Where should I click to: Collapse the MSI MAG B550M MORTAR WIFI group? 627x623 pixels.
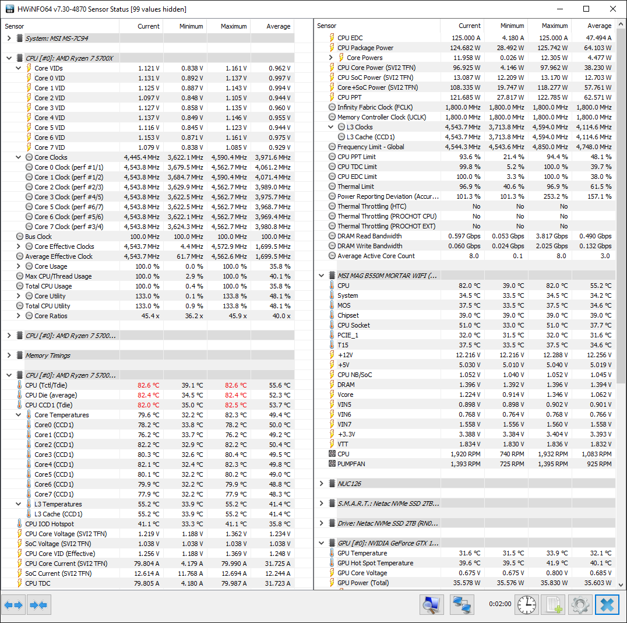[322, 276]
